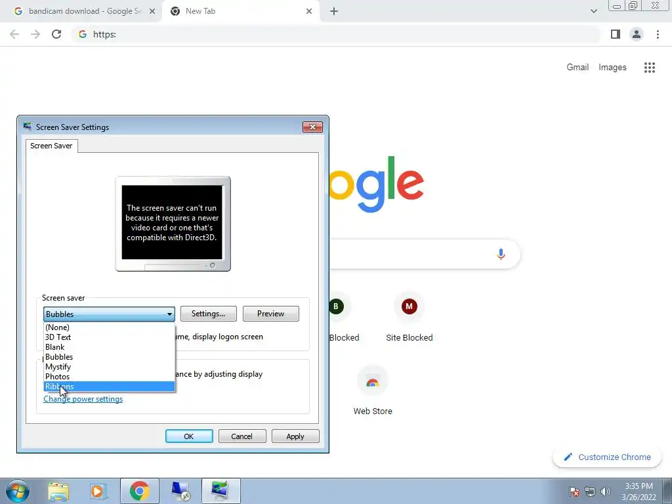The image size is (672, 504).
Task: Click the Chrome address bar
Action: (x=335, y=34)
